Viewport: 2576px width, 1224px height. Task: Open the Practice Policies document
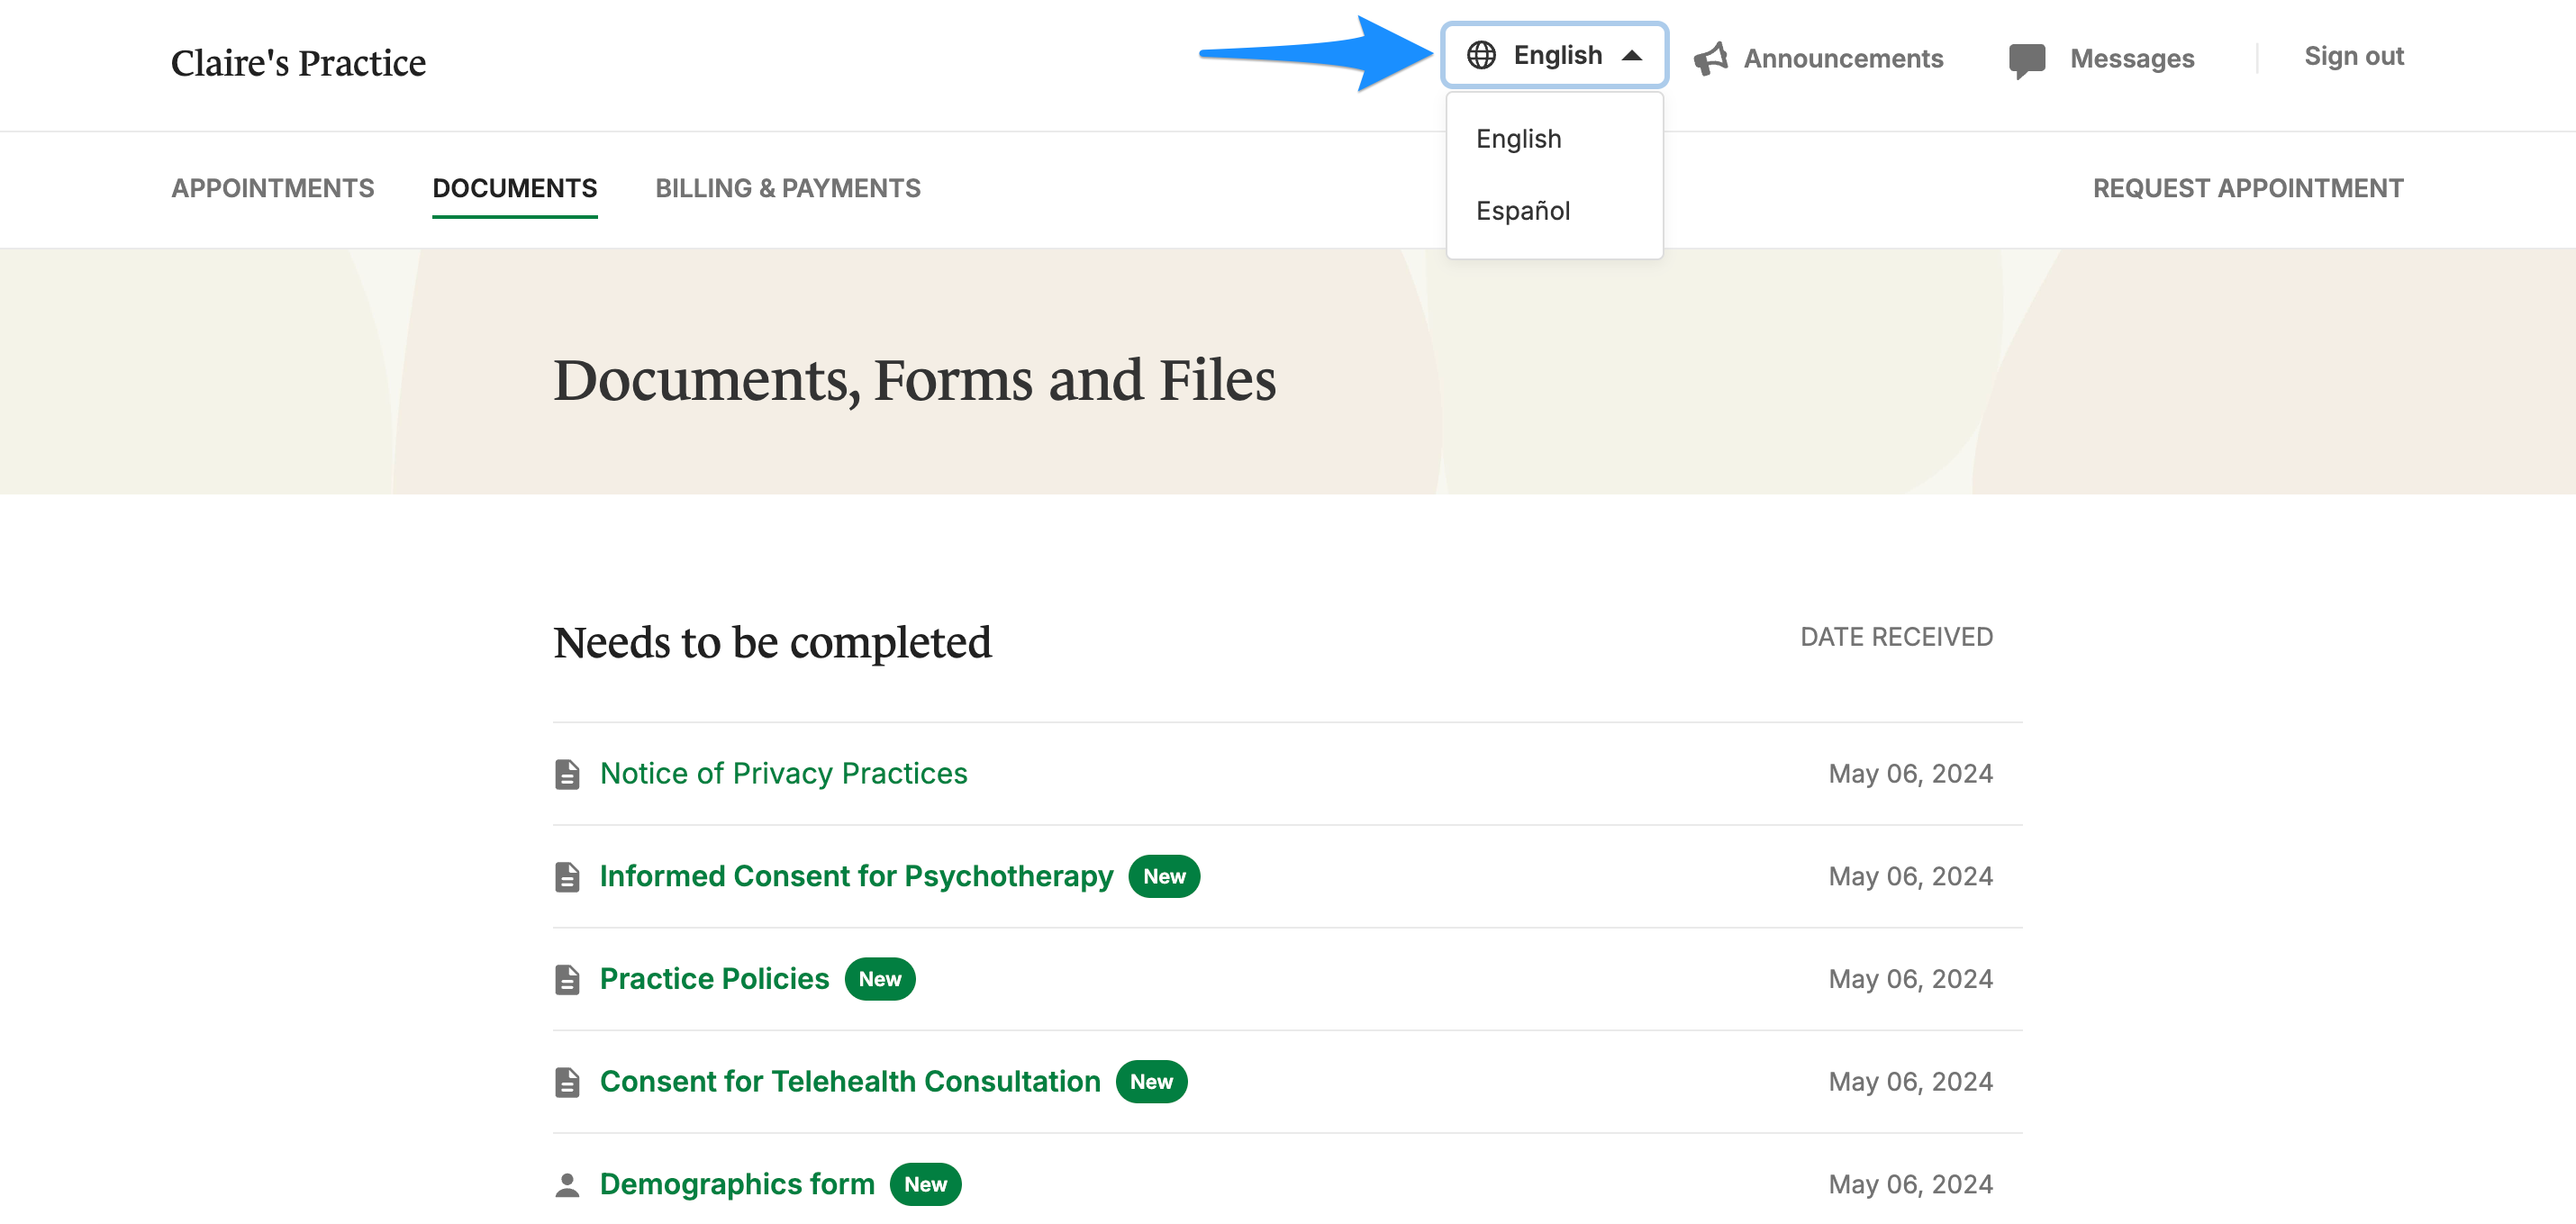[x=714, y=979]
